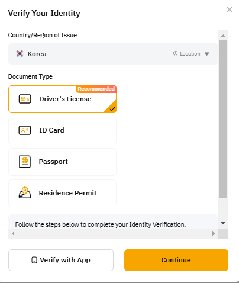Click the Continue button
The height and width of the screenshot is (283, 239).
[x=176, y=260]
